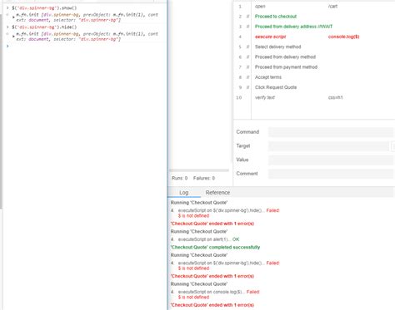Select the failed 'execute script' command
The width and height of the screenshot is (395, 310).
coord(270,37)
